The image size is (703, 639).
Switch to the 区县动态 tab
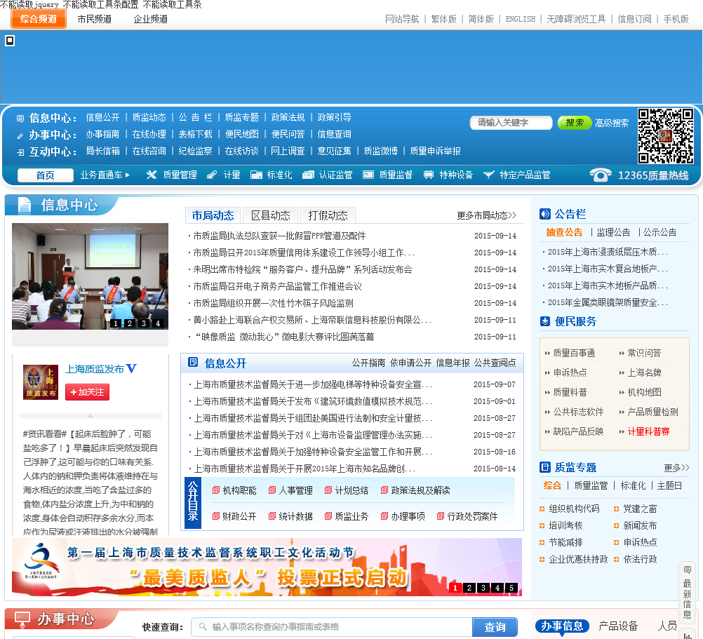[x=270, y=215]
